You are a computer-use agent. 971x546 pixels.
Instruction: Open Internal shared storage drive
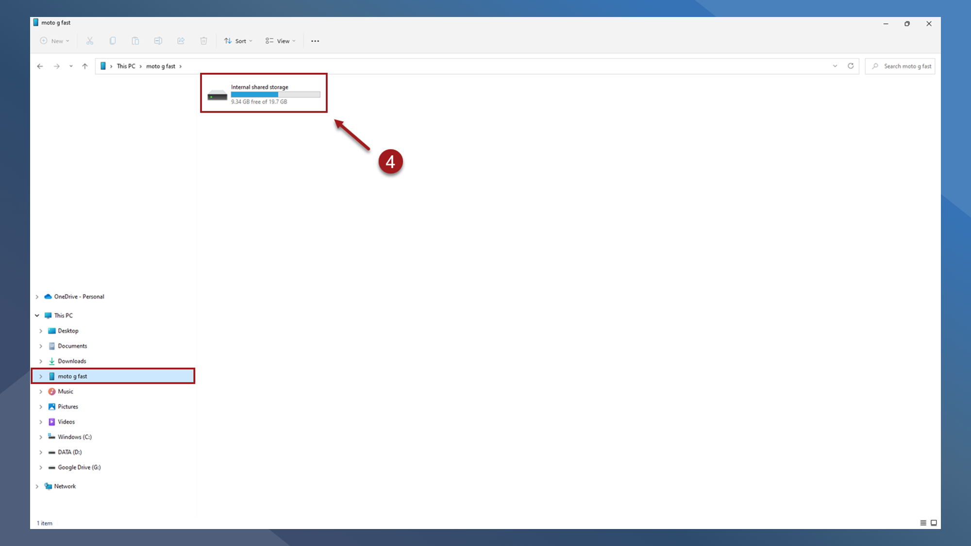264,94
